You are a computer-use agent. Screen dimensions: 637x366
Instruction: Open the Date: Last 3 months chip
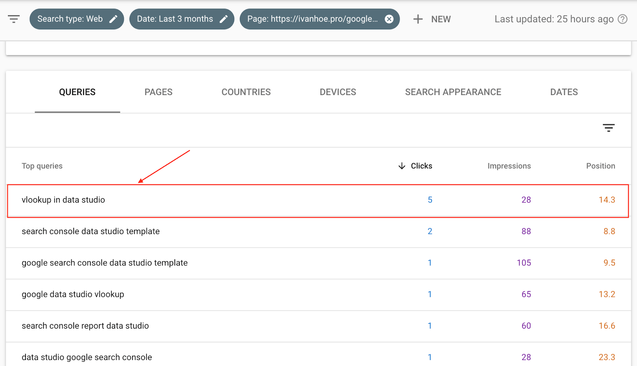tap(175, 19)
